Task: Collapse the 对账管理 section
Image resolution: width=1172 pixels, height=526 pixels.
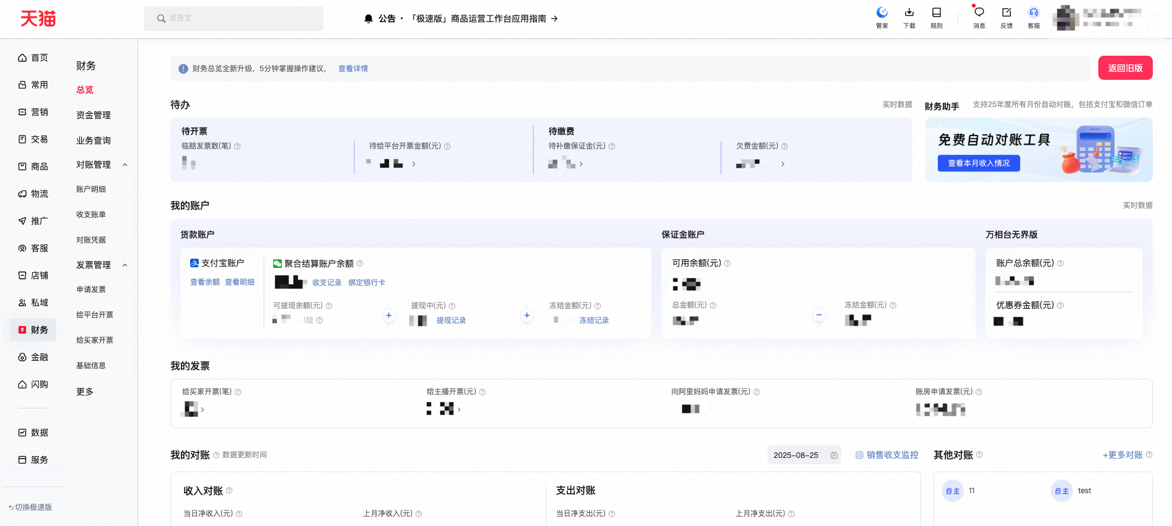Action: click(125, 165)
